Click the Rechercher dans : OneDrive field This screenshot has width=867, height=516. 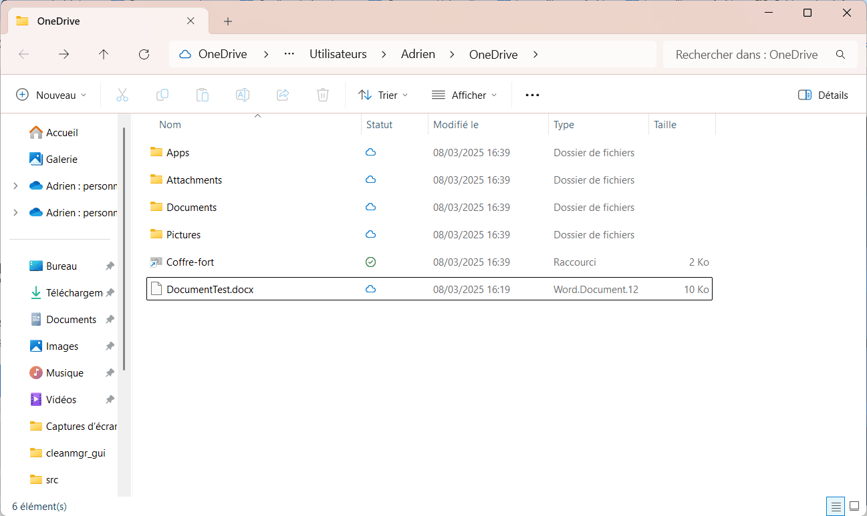pos(760,54)
